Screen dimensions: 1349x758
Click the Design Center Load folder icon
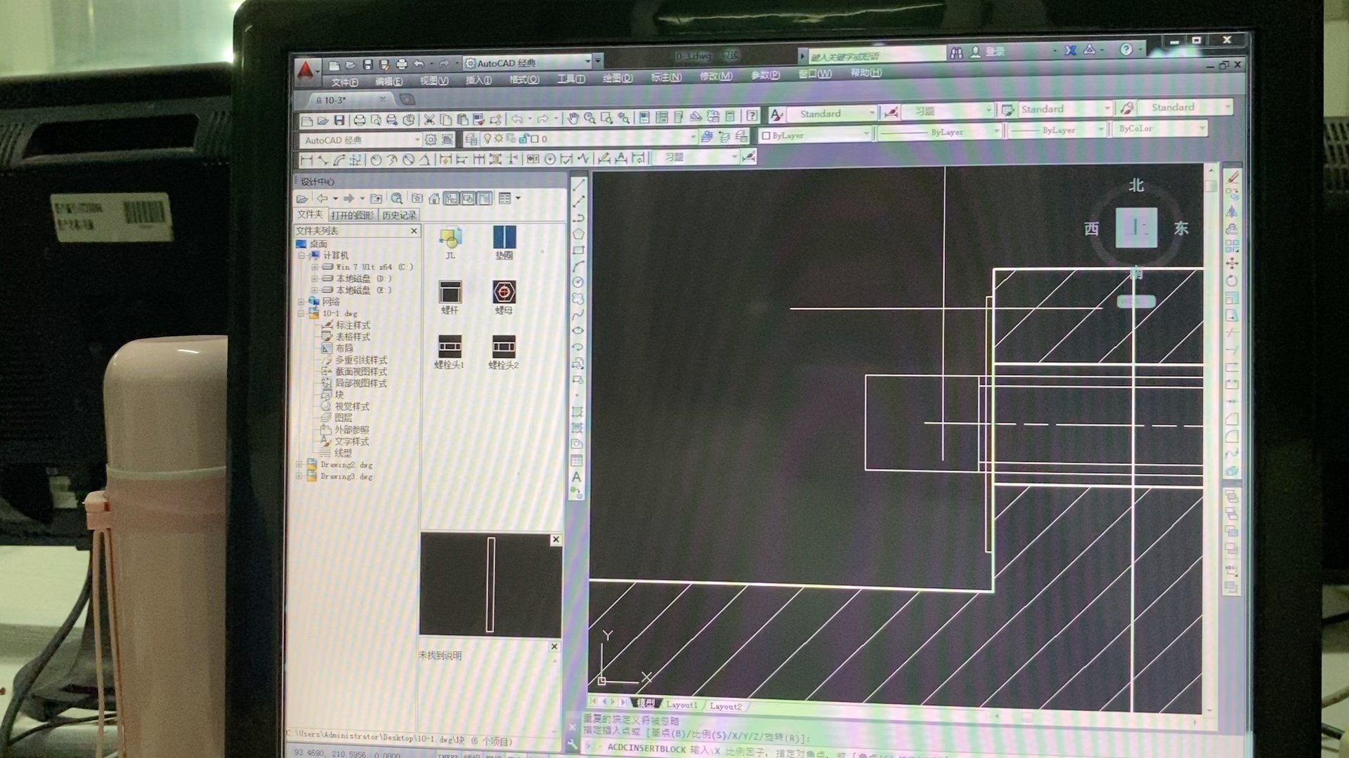302,199
